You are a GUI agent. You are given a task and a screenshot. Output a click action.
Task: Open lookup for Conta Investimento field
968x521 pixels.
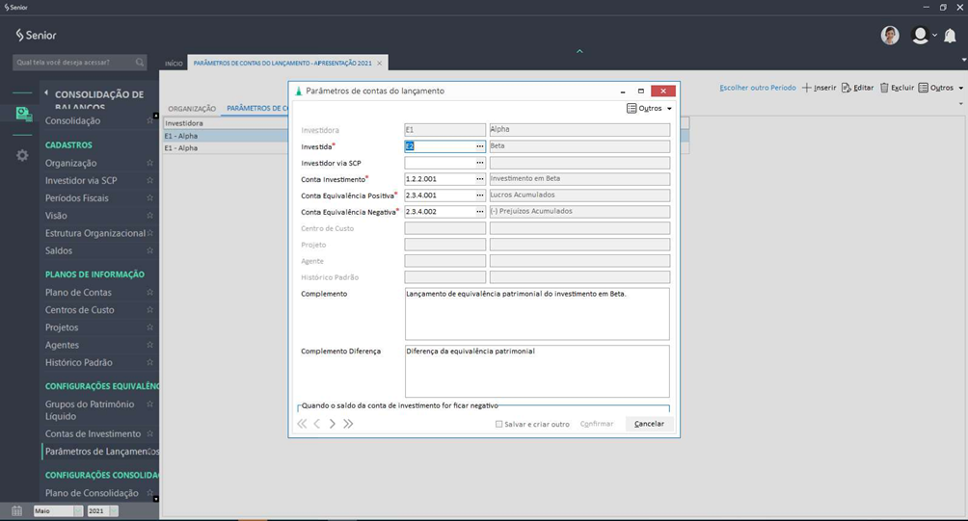[479, 179]
